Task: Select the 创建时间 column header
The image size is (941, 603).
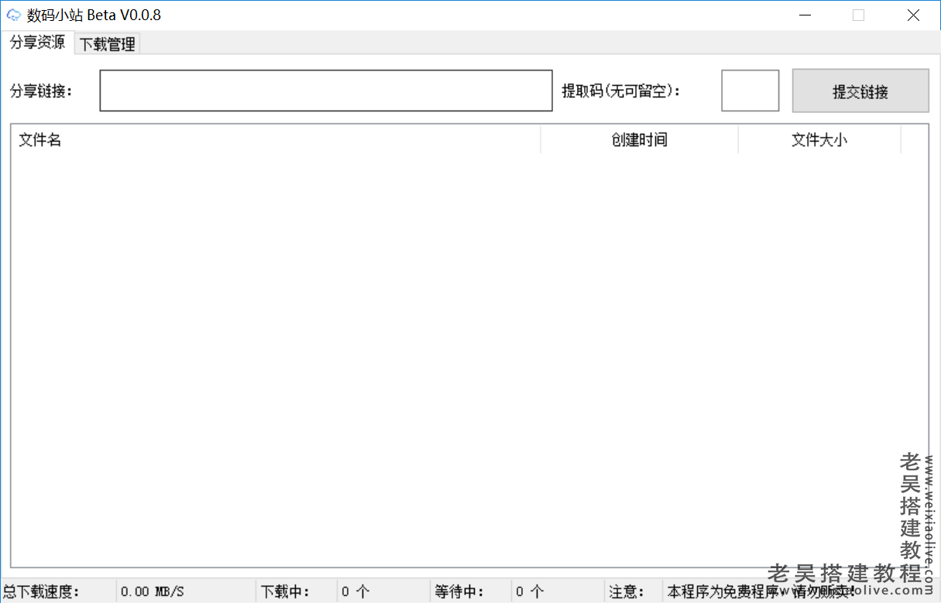Action: click(639, 140)
